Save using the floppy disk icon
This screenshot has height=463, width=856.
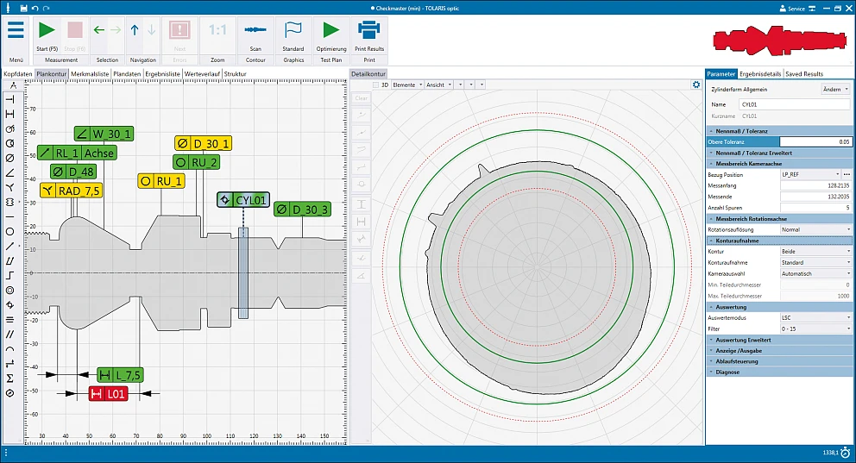click(23, 8)
